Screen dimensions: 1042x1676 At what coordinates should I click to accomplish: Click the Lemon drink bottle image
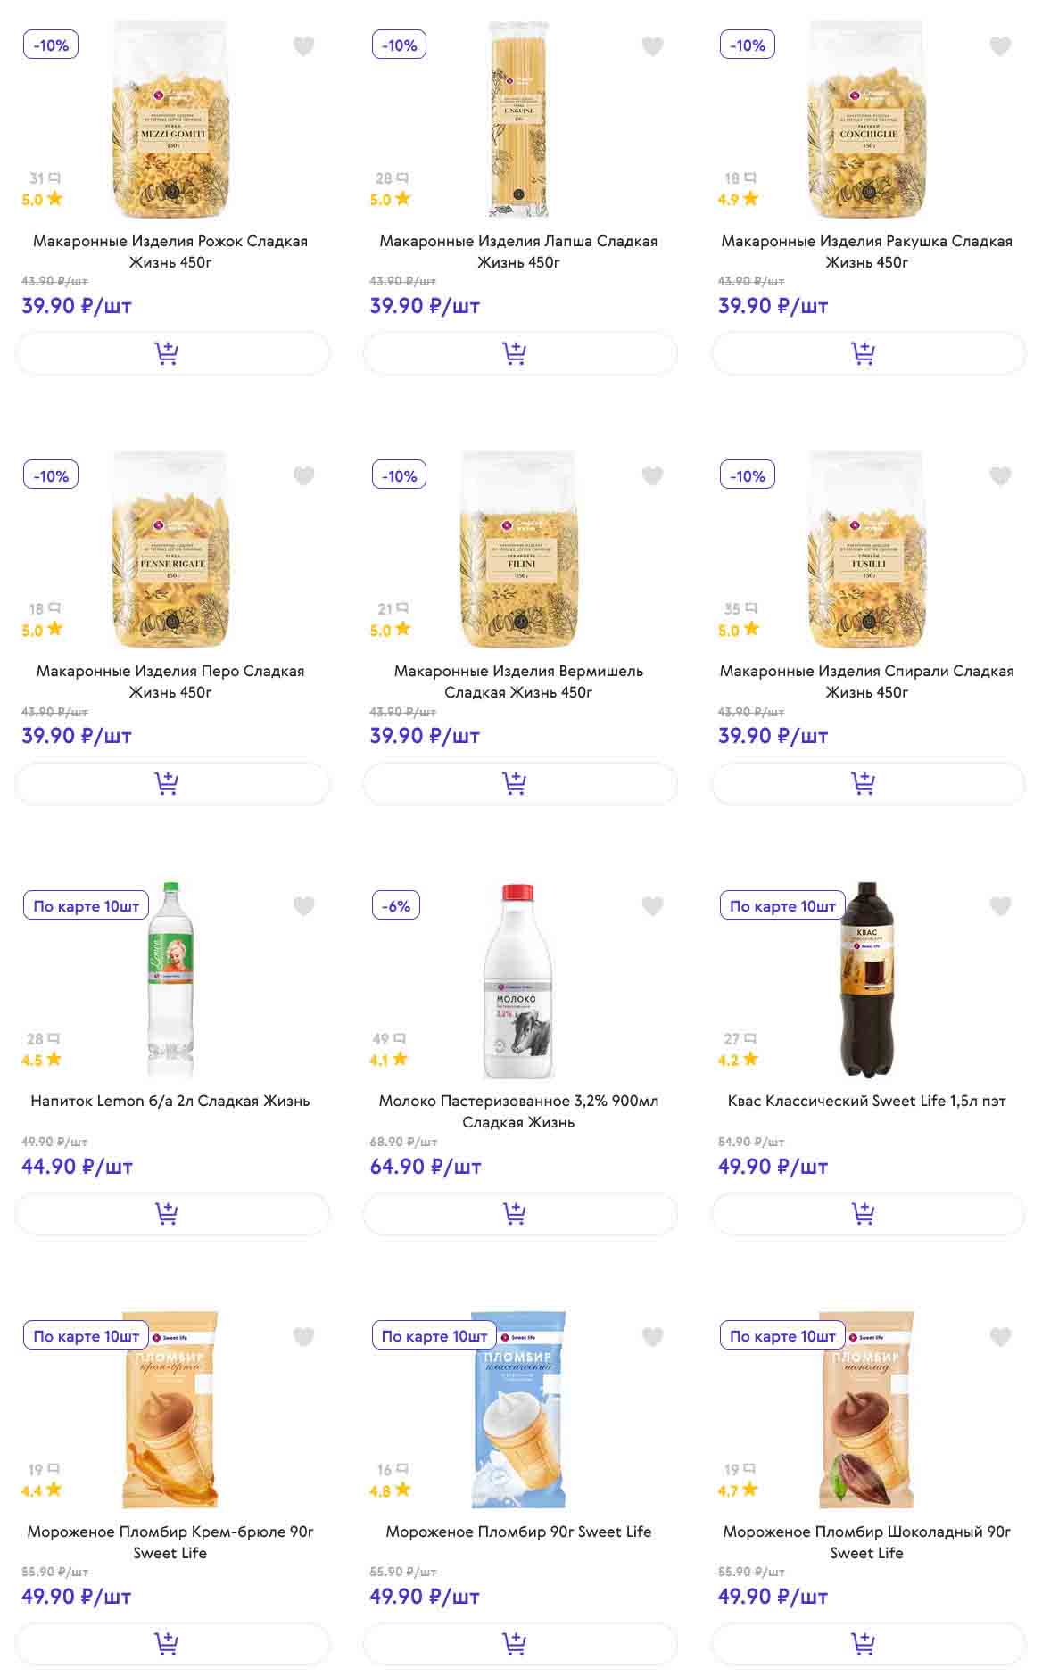tap(170, 981)
